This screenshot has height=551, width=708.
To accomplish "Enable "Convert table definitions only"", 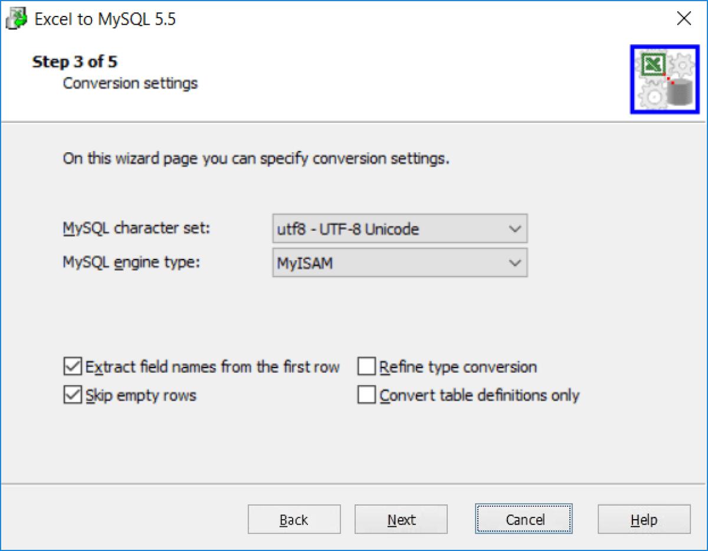I will click(366, 395).
